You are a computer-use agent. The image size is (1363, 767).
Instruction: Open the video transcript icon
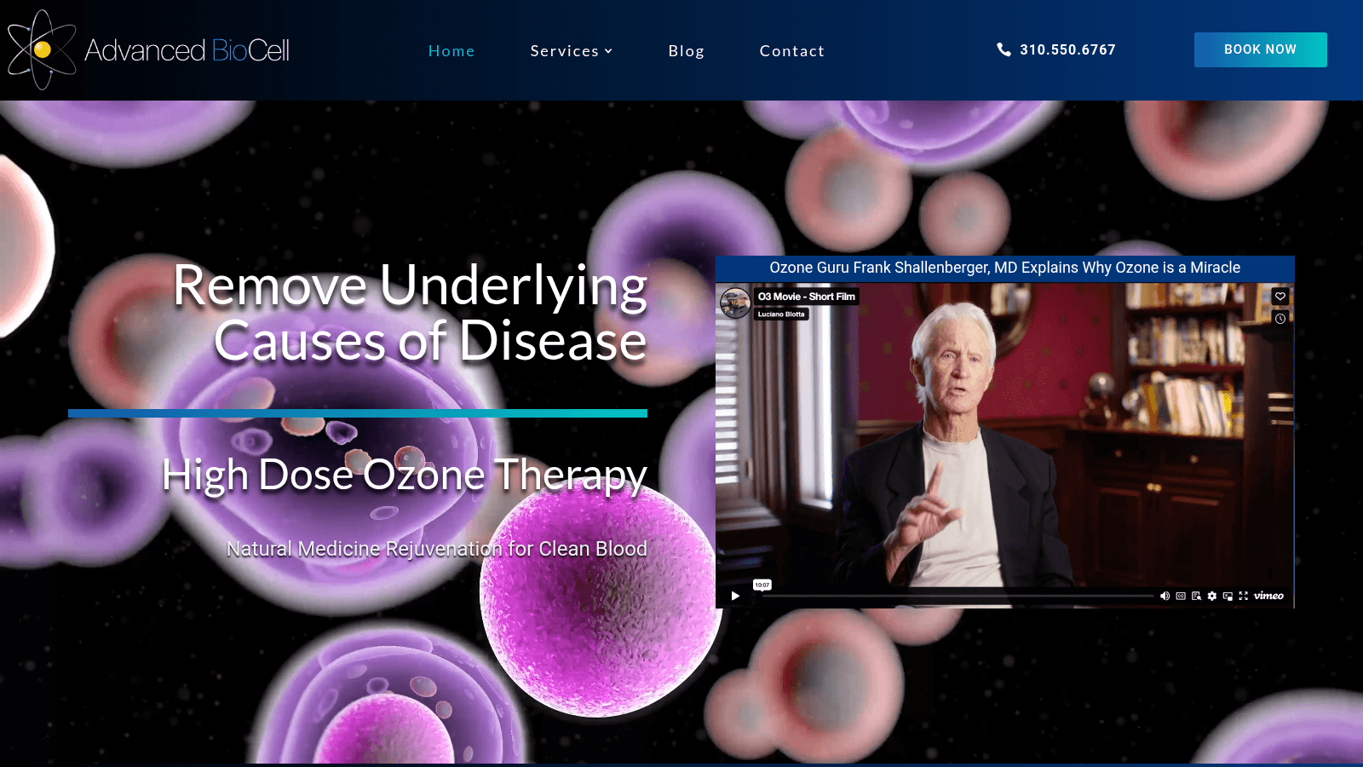coord(1196,596)
